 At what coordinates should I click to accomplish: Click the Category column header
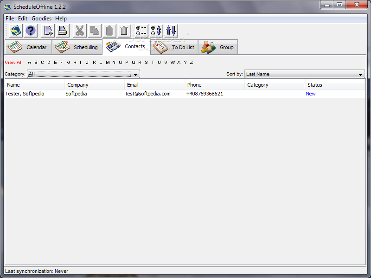(x=275, y=85)
